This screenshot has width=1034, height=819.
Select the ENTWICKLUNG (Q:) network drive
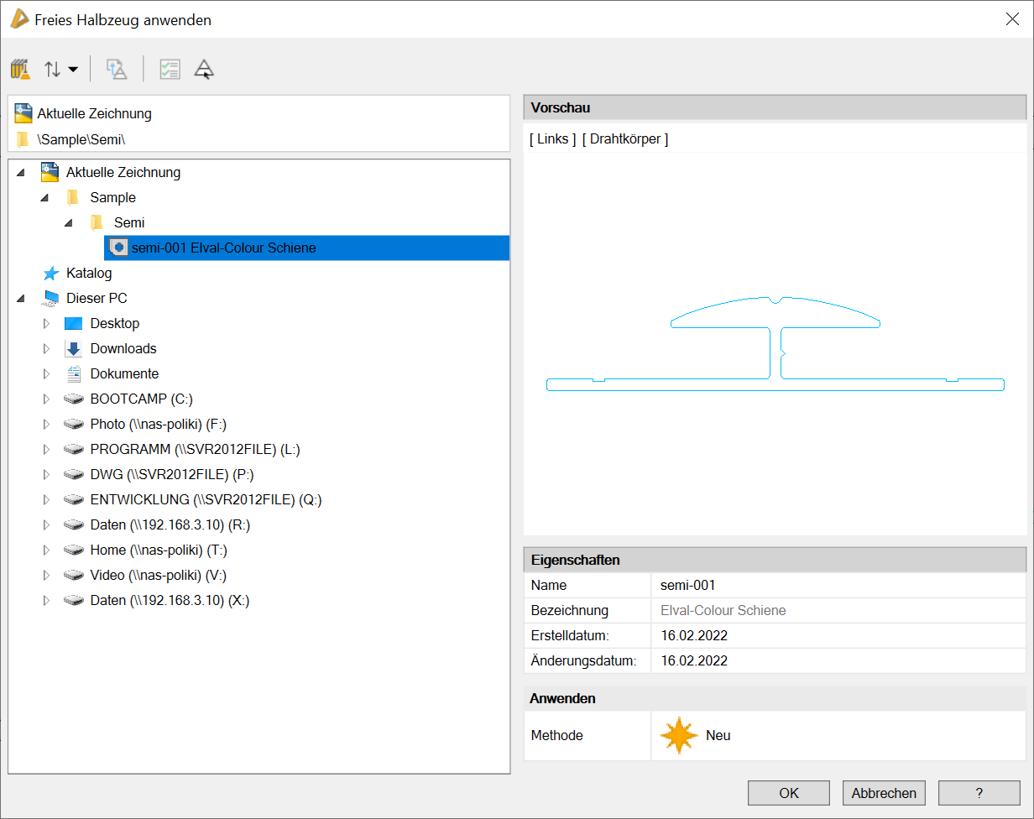[x=206, y=500]
